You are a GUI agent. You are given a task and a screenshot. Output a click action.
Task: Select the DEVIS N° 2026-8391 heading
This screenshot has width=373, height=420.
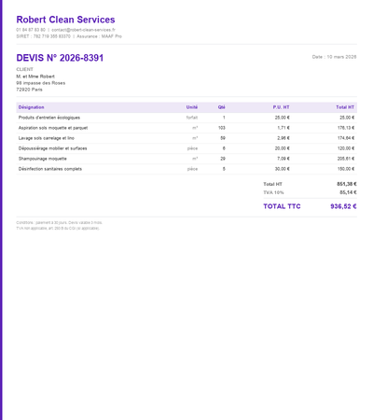[60, 58]
